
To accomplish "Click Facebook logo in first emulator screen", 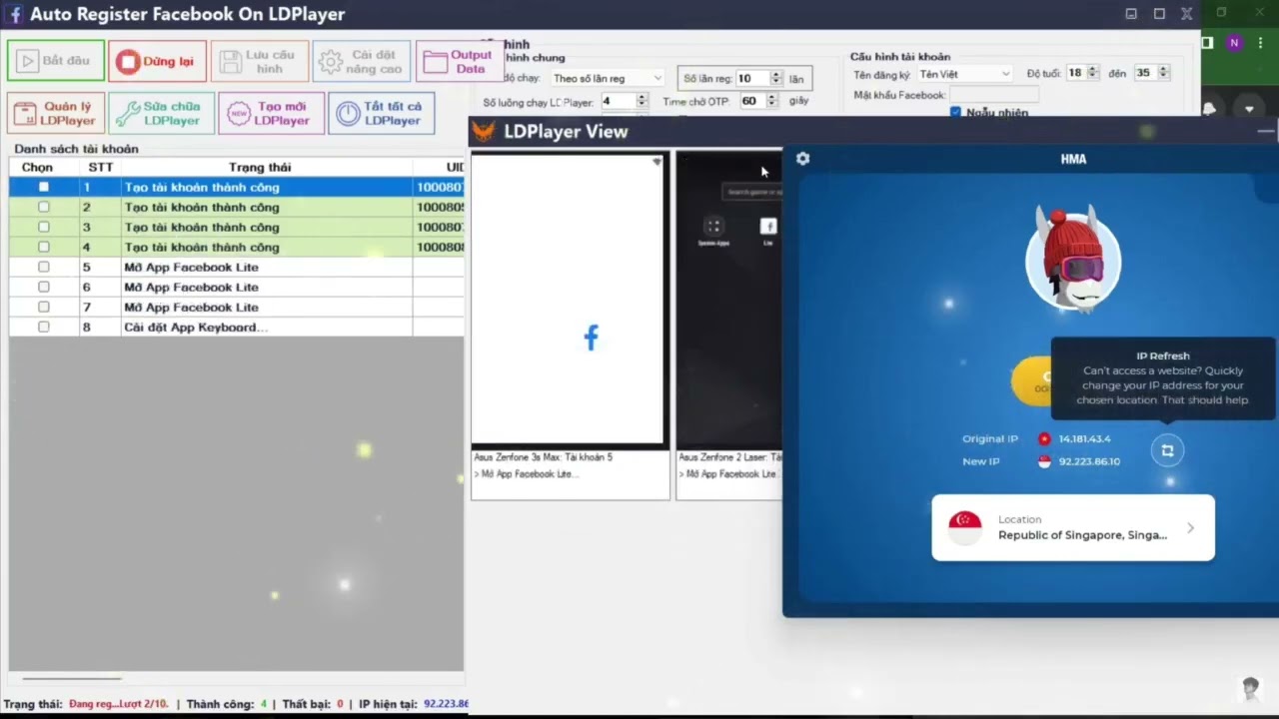I will (x=591, y=338).
